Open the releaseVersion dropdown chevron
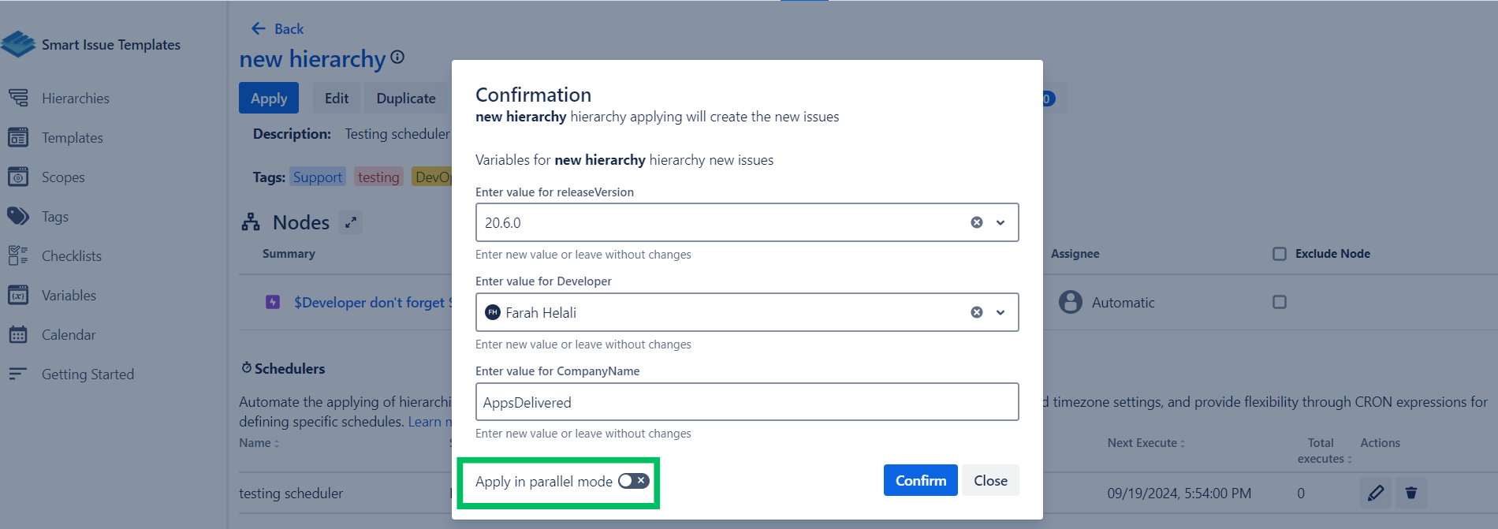This screenshot has width=1498, height=529. pyautogui.click(x=1001, y=222)
